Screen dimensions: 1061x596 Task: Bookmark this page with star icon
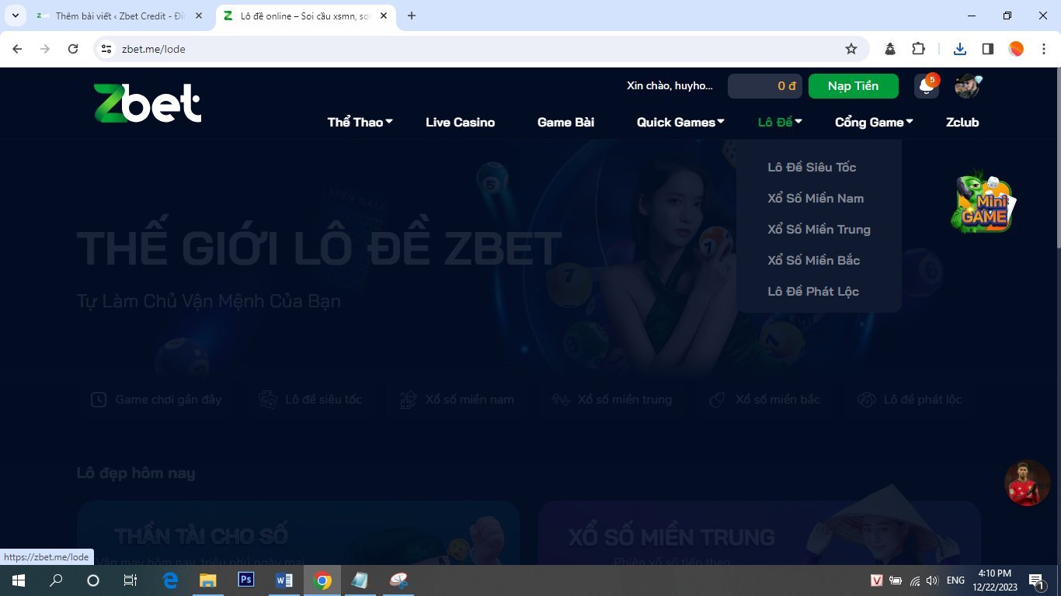851,49
